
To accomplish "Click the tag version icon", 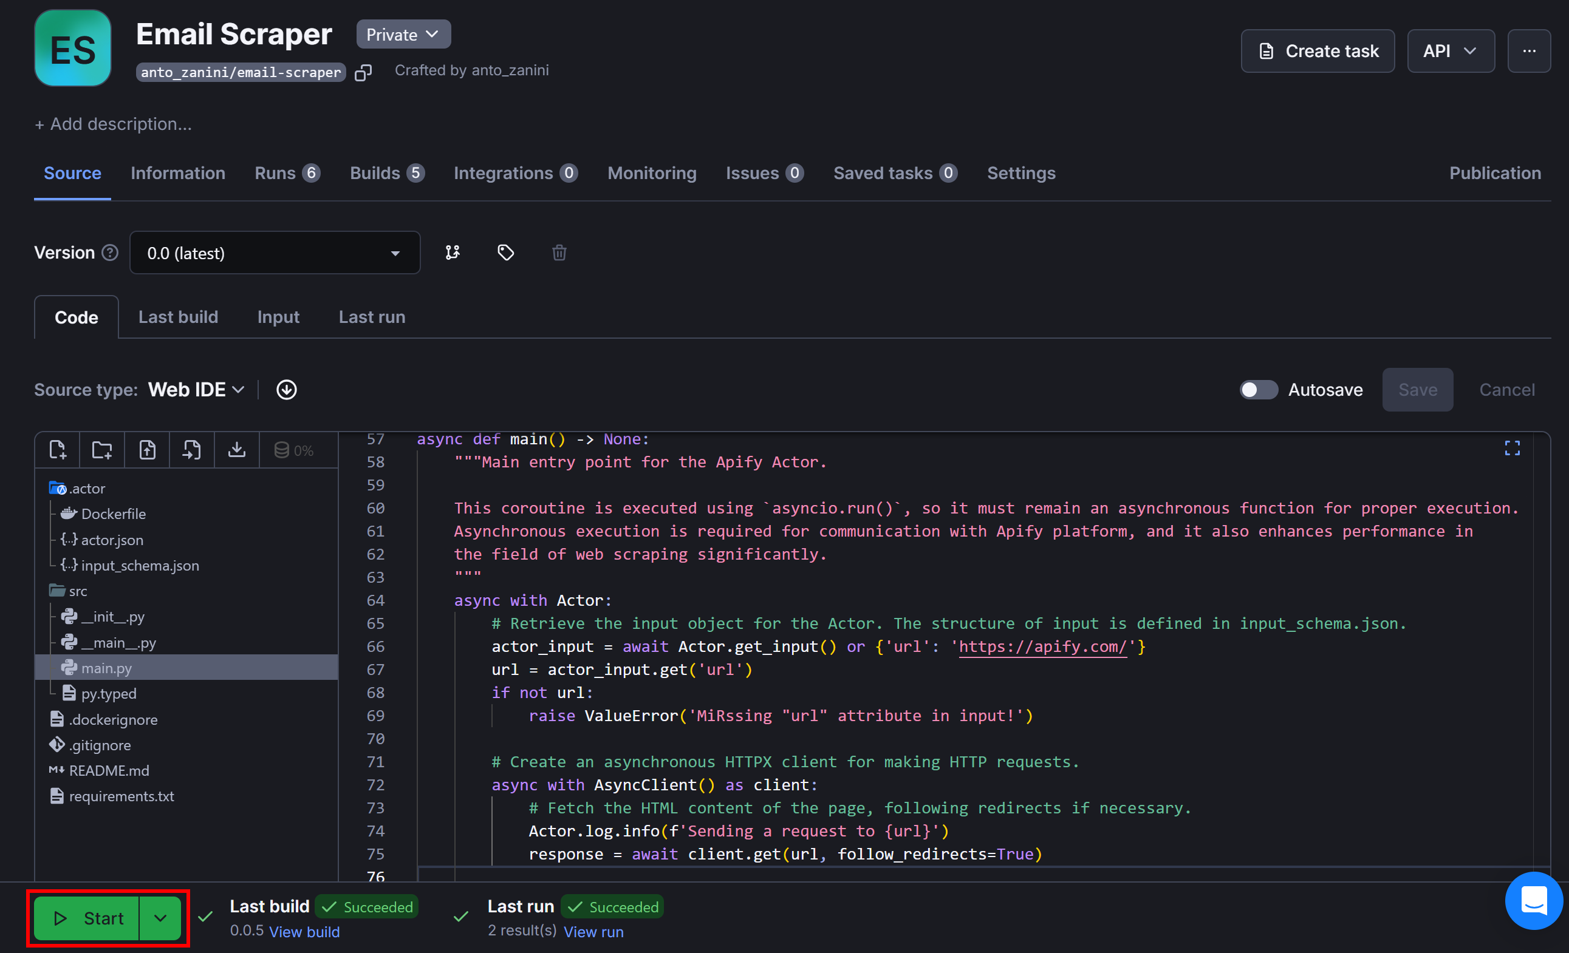I will tap(505, 253).
